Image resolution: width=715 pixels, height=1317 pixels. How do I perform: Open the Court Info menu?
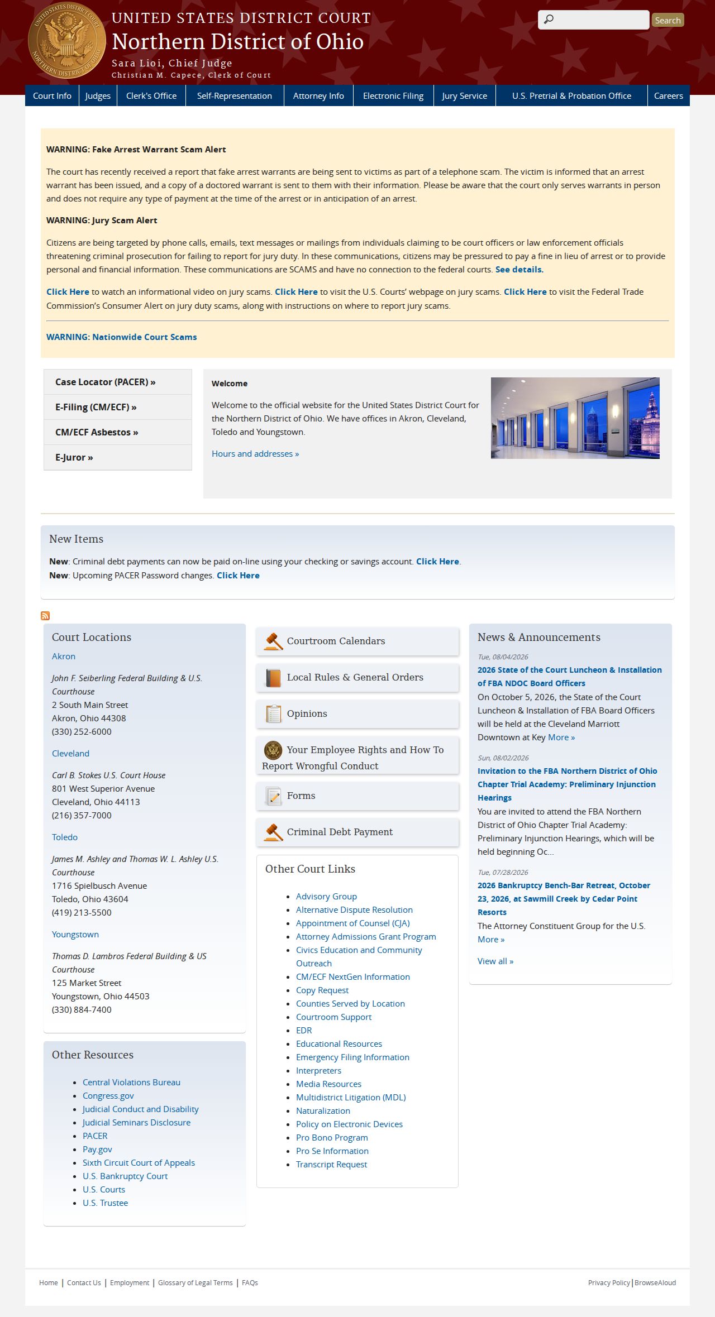click(x=52, y=95)
